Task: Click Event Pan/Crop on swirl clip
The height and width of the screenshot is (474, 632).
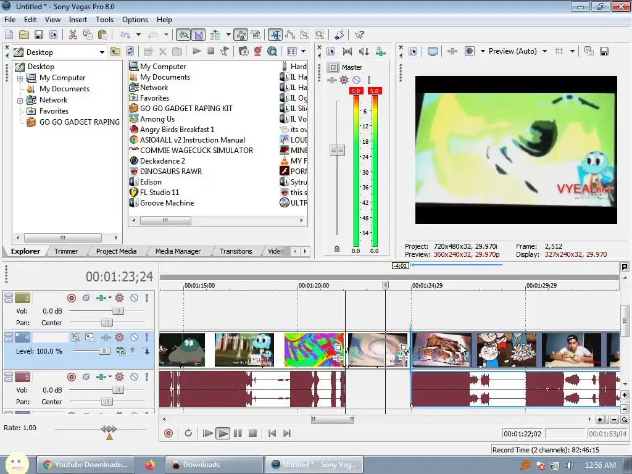Action: coord(403,347)
